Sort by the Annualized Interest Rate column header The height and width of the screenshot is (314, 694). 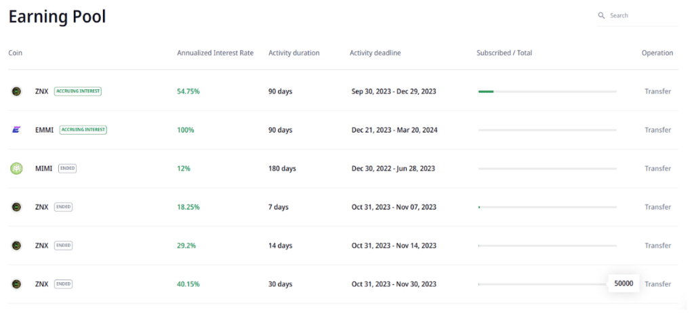(215, 53)
